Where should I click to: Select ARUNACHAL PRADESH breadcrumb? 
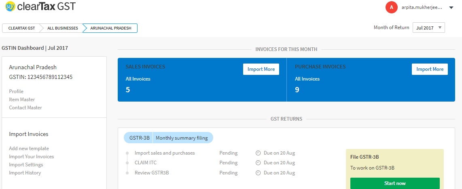110,28
